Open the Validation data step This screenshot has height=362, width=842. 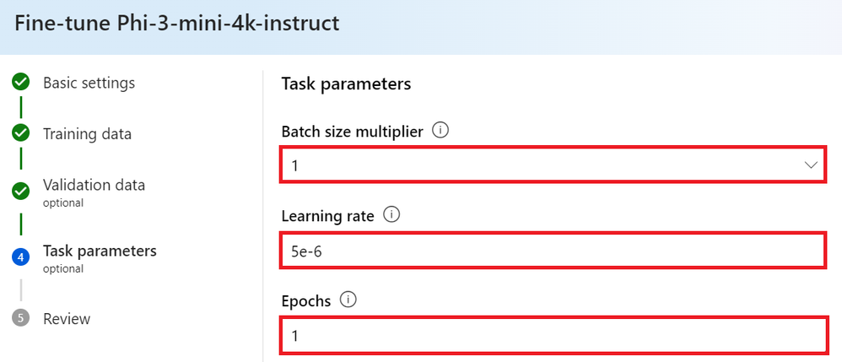tap(94, 185)
